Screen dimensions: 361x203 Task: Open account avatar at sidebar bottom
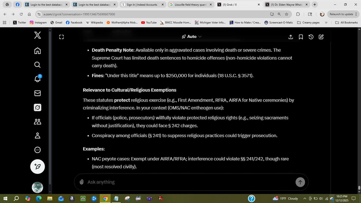38,187
